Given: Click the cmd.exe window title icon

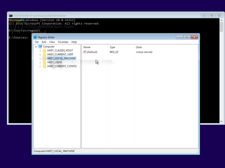Looking at the screenshot, I should point(10,16).
